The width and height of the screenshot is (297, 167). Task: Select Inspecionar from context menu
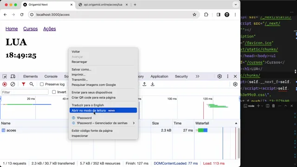tap(80, 136)
